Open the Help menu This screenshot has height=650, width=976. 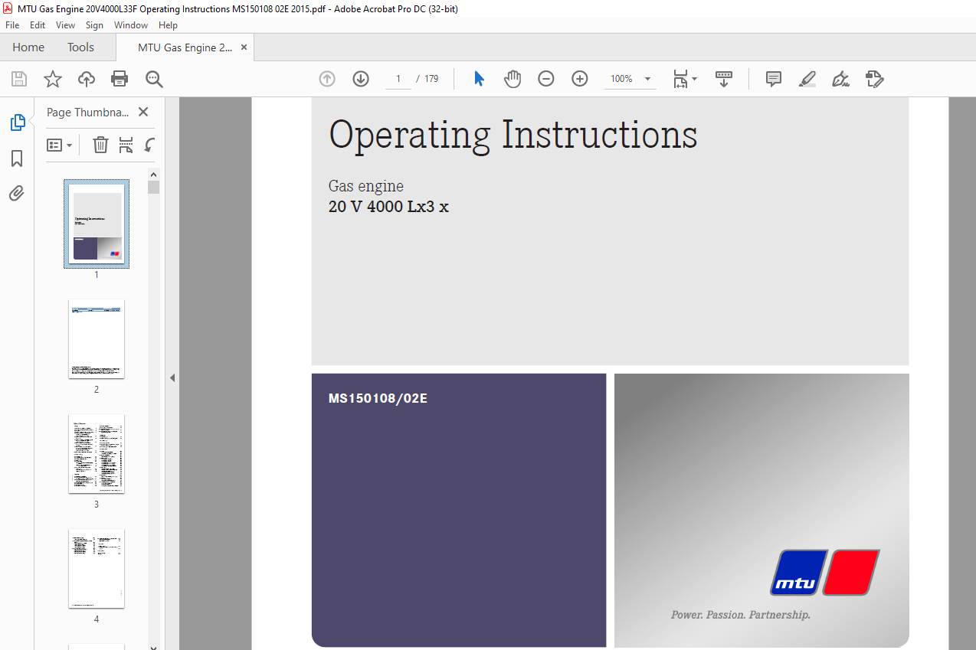tap(168, 25)
